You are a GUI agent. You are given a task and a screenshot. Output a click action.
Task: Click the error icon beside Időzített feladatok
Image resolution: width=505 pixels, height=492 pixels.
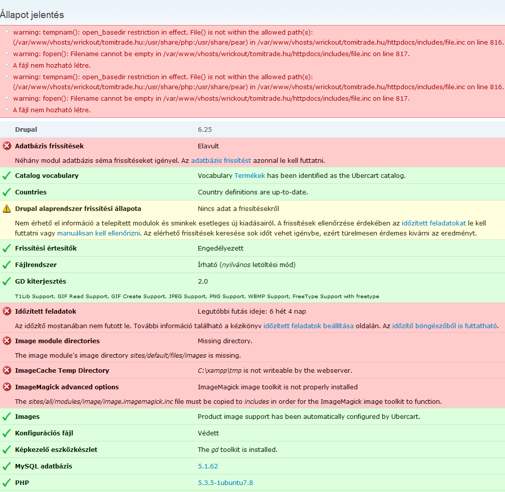click(7, 311)
